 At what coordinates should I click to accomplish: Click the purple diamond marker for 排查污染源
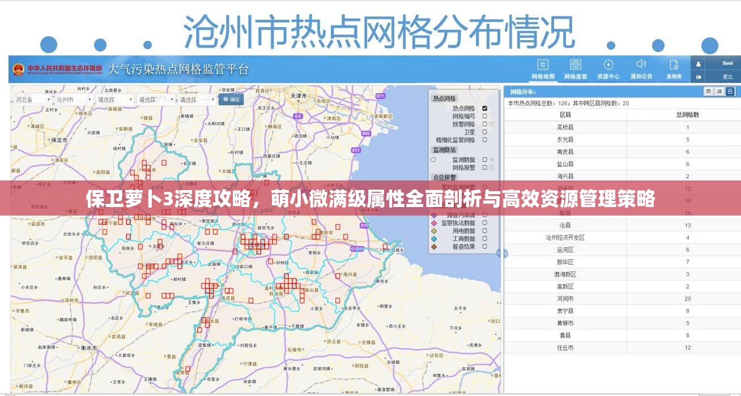coord(434,215)
